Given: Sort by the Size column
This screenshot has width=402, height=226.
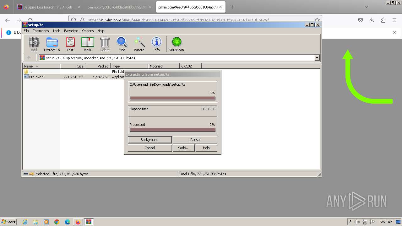Looking at the screenshot, I should tap(73, 66).
